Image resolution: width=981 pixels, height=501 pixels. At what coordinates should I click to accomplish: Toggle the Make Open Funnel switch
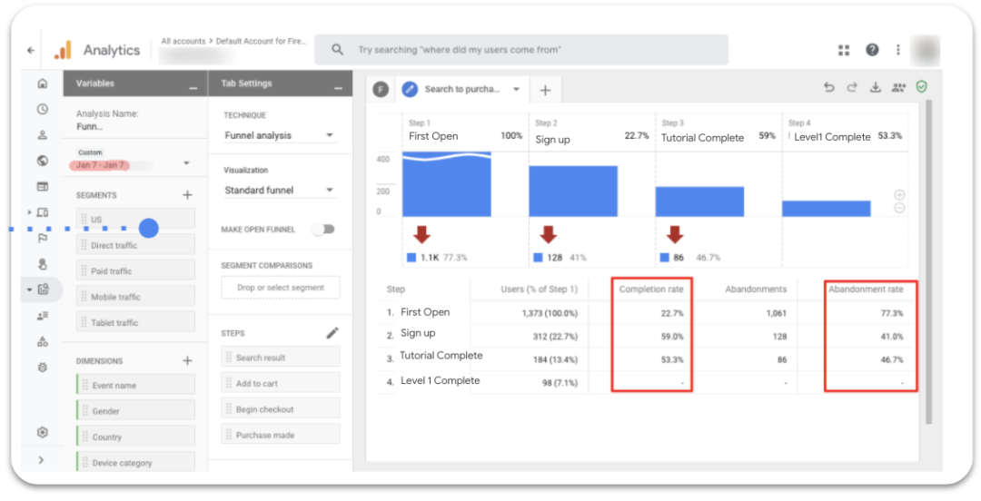coord(324,230)
